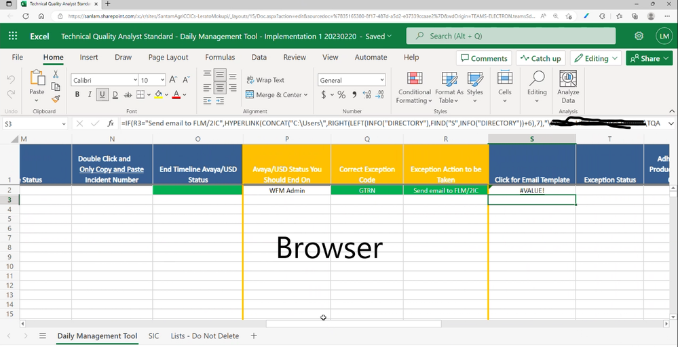Apply red font color swatch
Screen dimensions: 678x347
[x=176, y=94]
